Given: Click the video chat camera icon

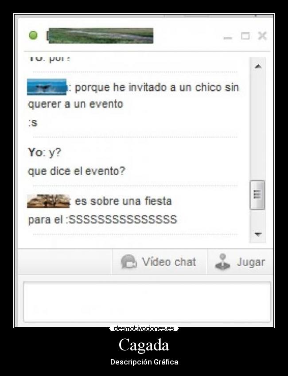Looking at the screenshot, I should point(129,262).
